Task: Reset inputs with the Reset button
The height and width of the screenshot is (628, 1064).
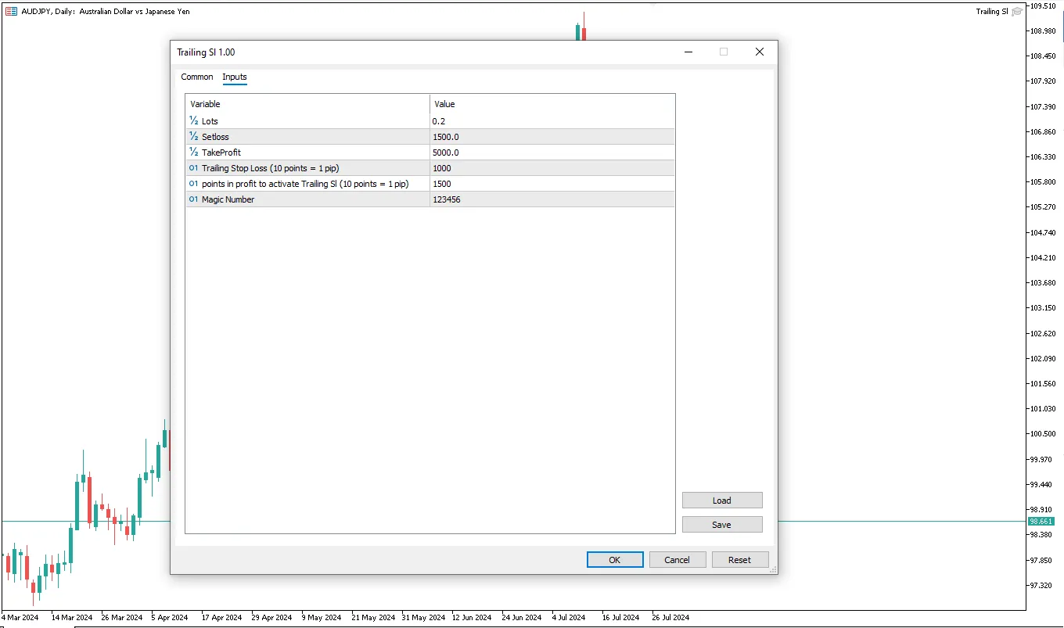Action: 739,560
